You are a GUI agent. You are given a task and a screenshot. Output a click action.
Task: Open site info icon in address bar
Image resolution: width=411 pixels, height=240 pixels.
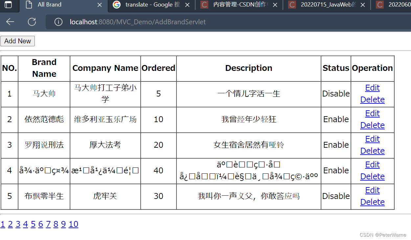pyautogui.click(x=58, y=22)
